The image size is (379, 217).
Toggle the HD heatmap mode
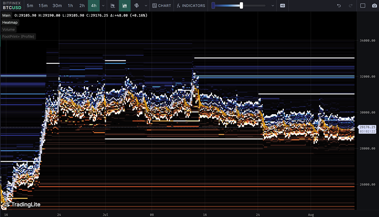click(x=282, y=5)
